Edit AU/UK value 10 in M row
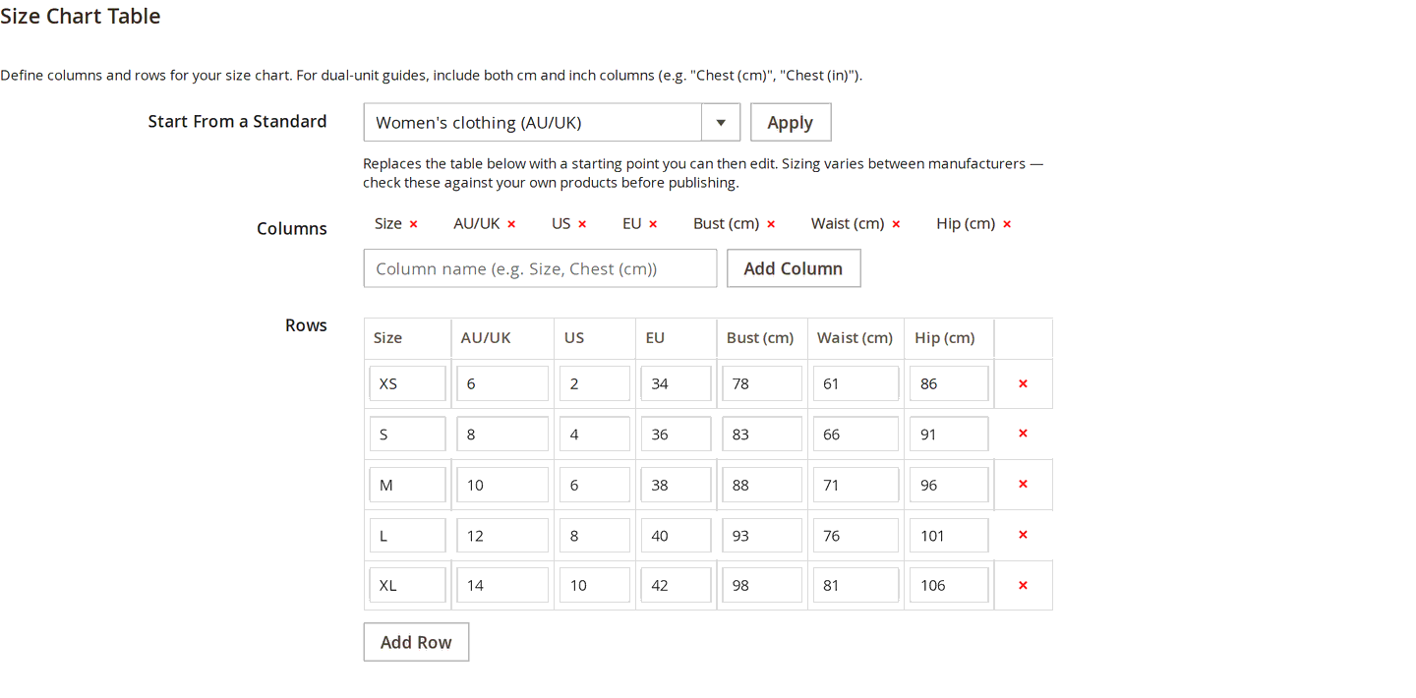The height and width of the screenshot is (698, 1416). [502, 485]
